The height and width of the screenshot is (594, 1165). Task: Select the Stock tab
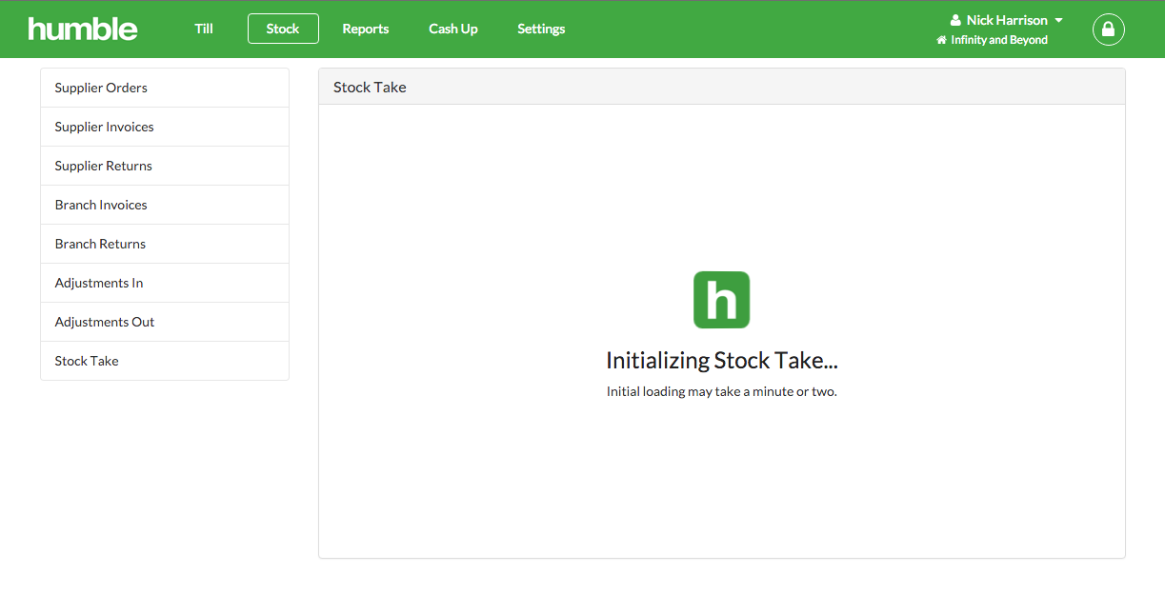283,29
